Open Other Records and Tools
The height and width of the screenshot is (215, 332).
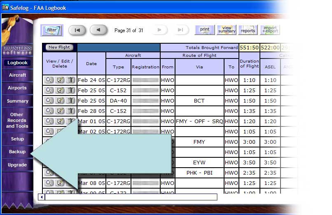click(x=17, y=120)
